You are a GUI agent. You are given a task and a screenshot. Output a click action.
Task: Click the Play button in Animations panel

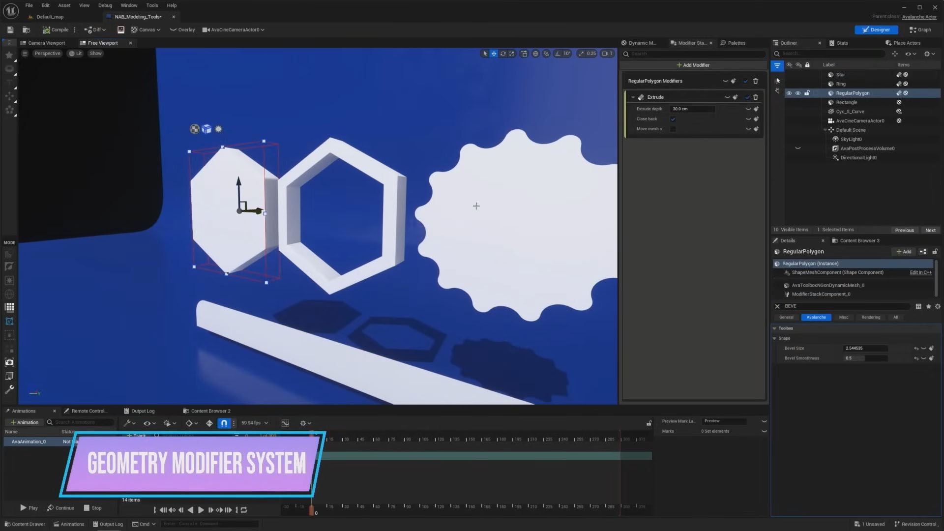tap(29, 508)
